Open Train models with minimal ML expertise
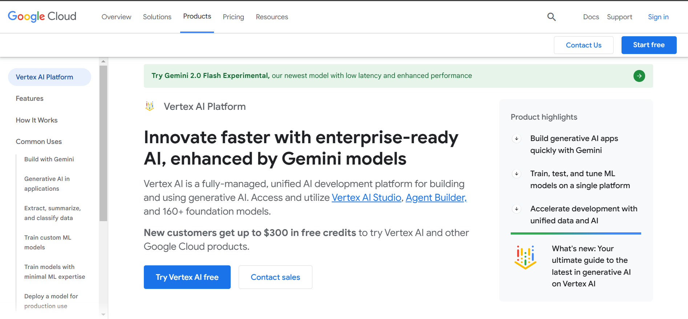 pyautogui.click(x=54, y=272)
